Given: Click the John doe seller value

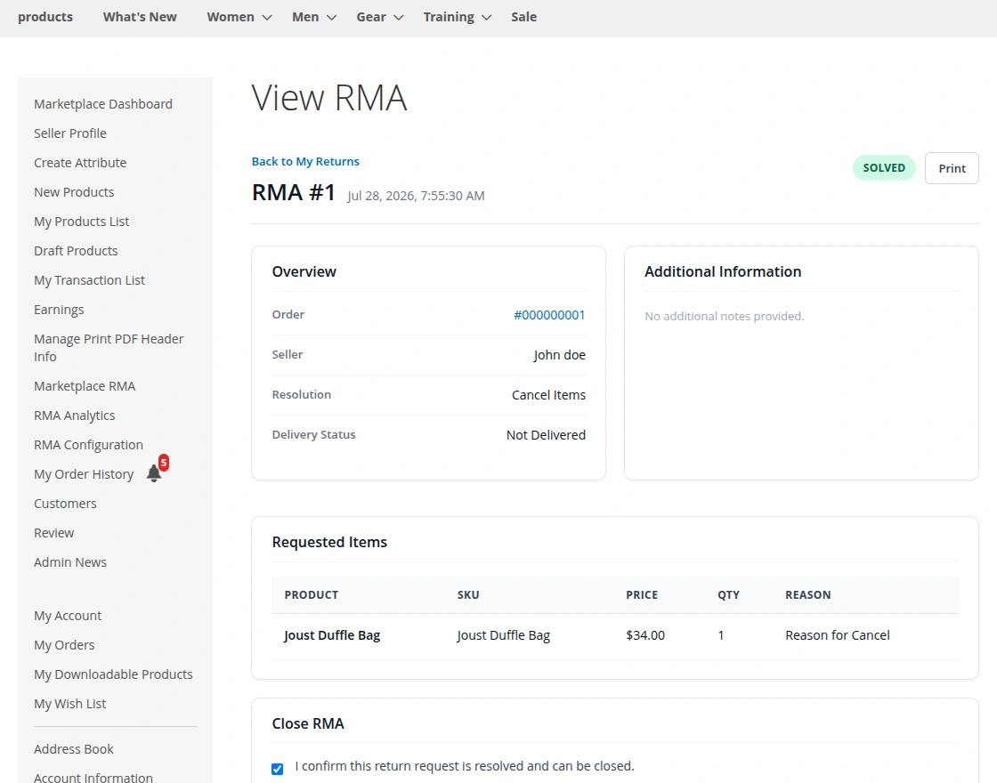Looking at the screenshot, I should (x=560, y=355).
